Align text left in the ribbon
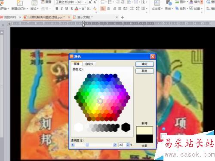 103,9
